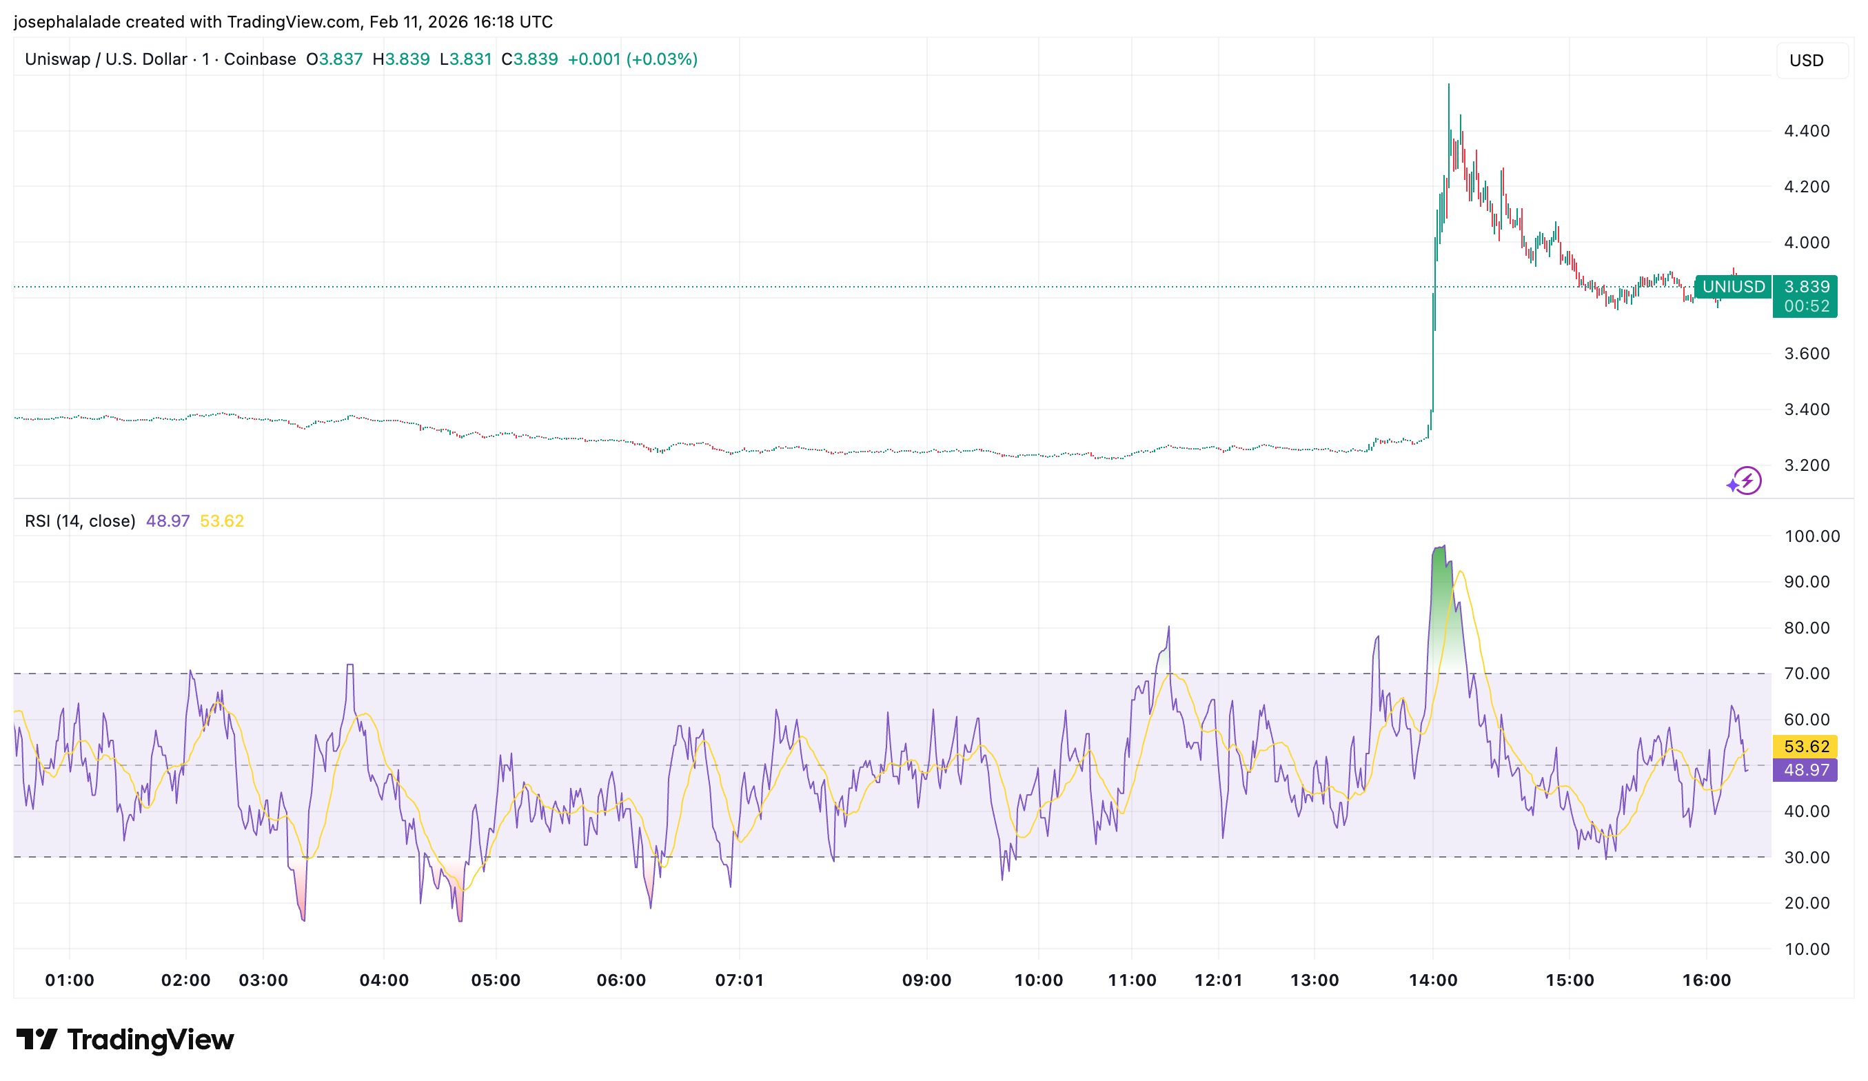
Task: Click the TradingView.com text in header caption
Action: pyautogui.click(x=294, y=22)
